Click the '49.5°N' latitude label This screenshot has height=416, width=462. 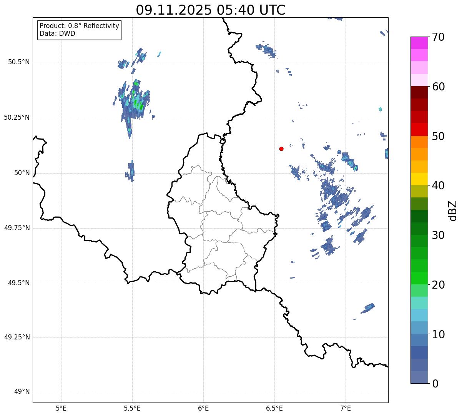click(19, 283)
